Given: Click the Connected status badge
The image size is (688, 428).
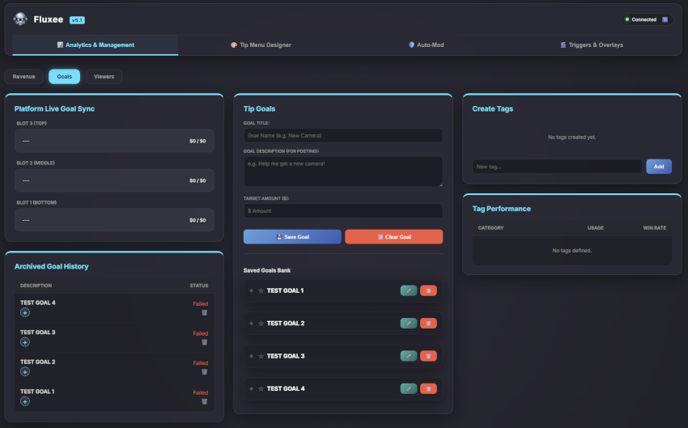Looking at the screenshot, I should click(647, 19).
